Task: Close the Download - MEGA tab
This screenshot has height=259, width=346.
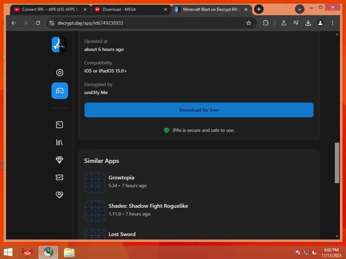Action: pyautogui.click(x=166, y=9)
